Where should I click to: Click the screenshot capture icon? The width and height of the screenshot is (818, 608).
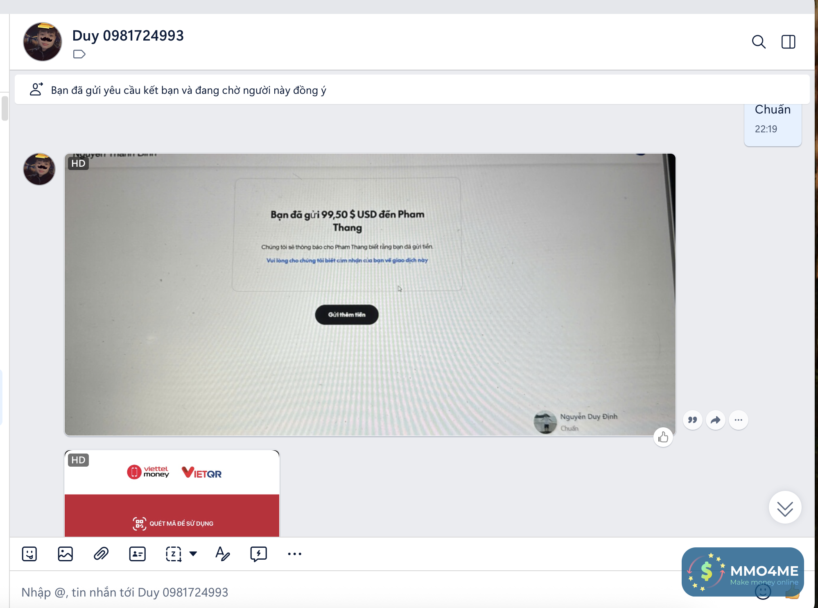174,554
